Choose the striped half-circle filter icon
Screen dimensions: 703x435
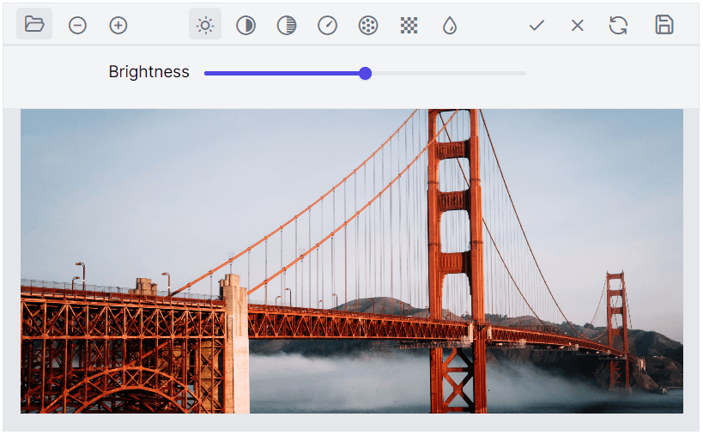(287, 26)
